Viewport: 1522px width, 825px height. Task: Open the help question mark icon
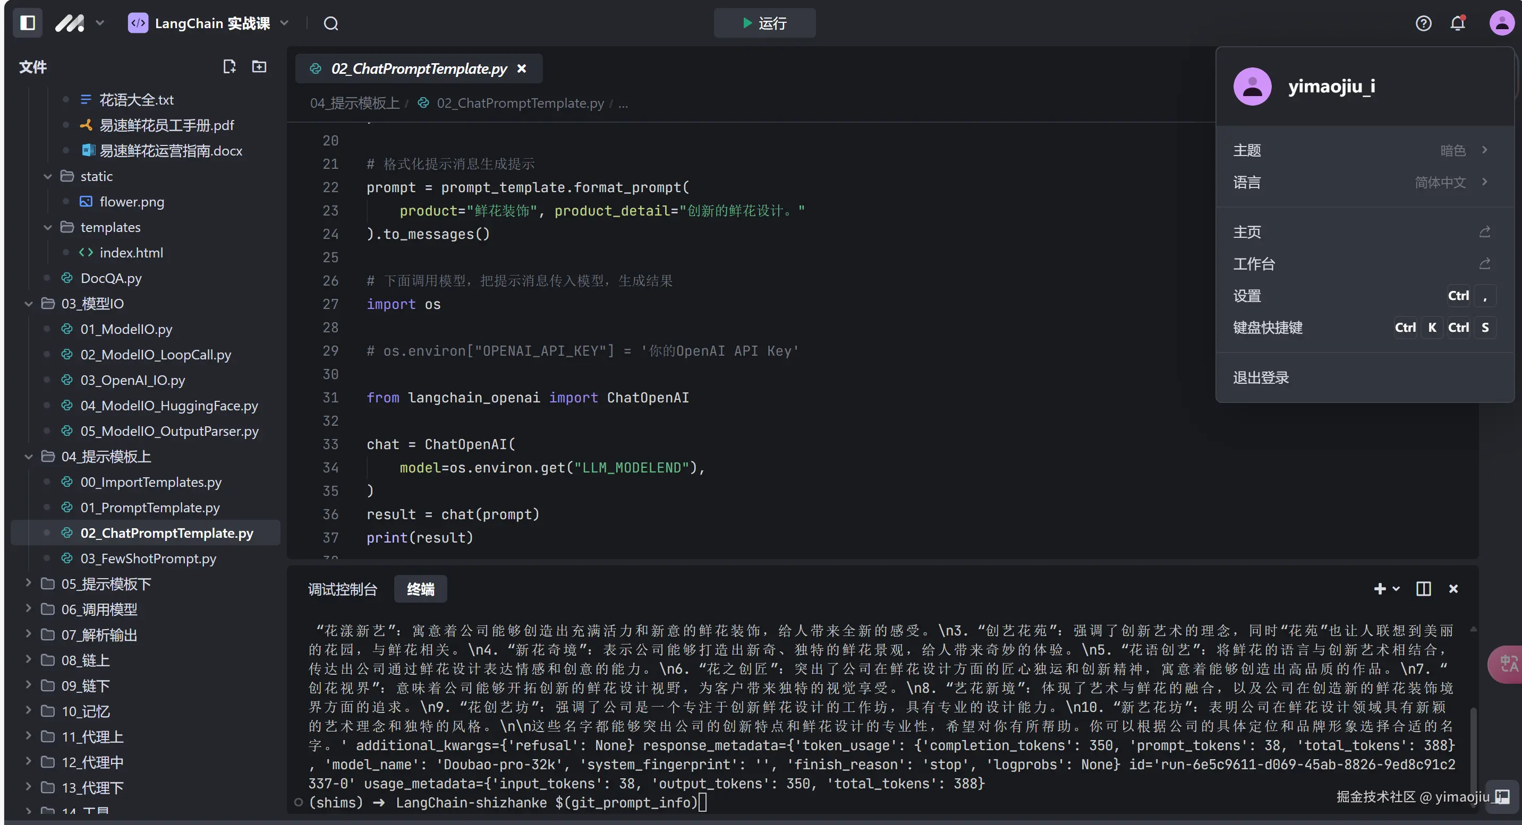(1423, 23)
